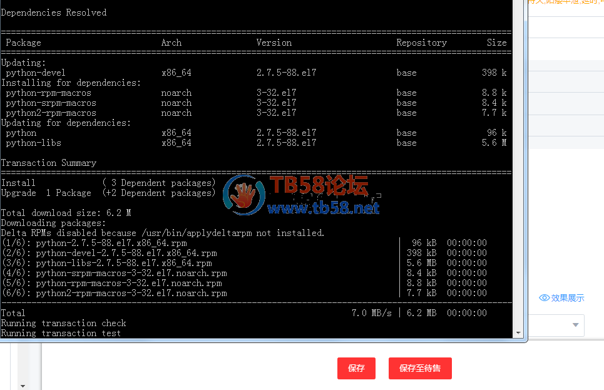This screenshot has width=604, height=390.
Task: Click 'python-devel' in the package table
Action: [36, 73]
